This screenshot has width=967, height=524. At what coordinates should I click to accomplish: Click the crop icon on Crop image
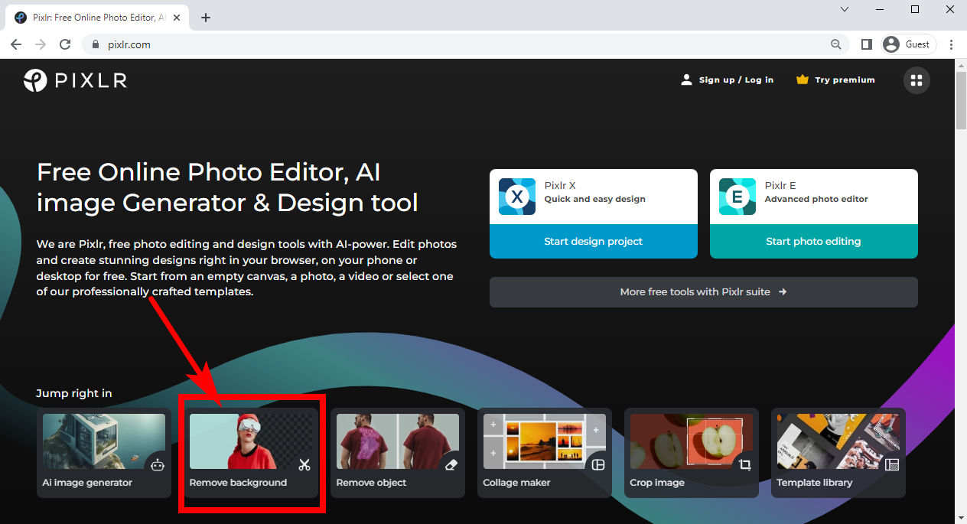tap(745, 464)
